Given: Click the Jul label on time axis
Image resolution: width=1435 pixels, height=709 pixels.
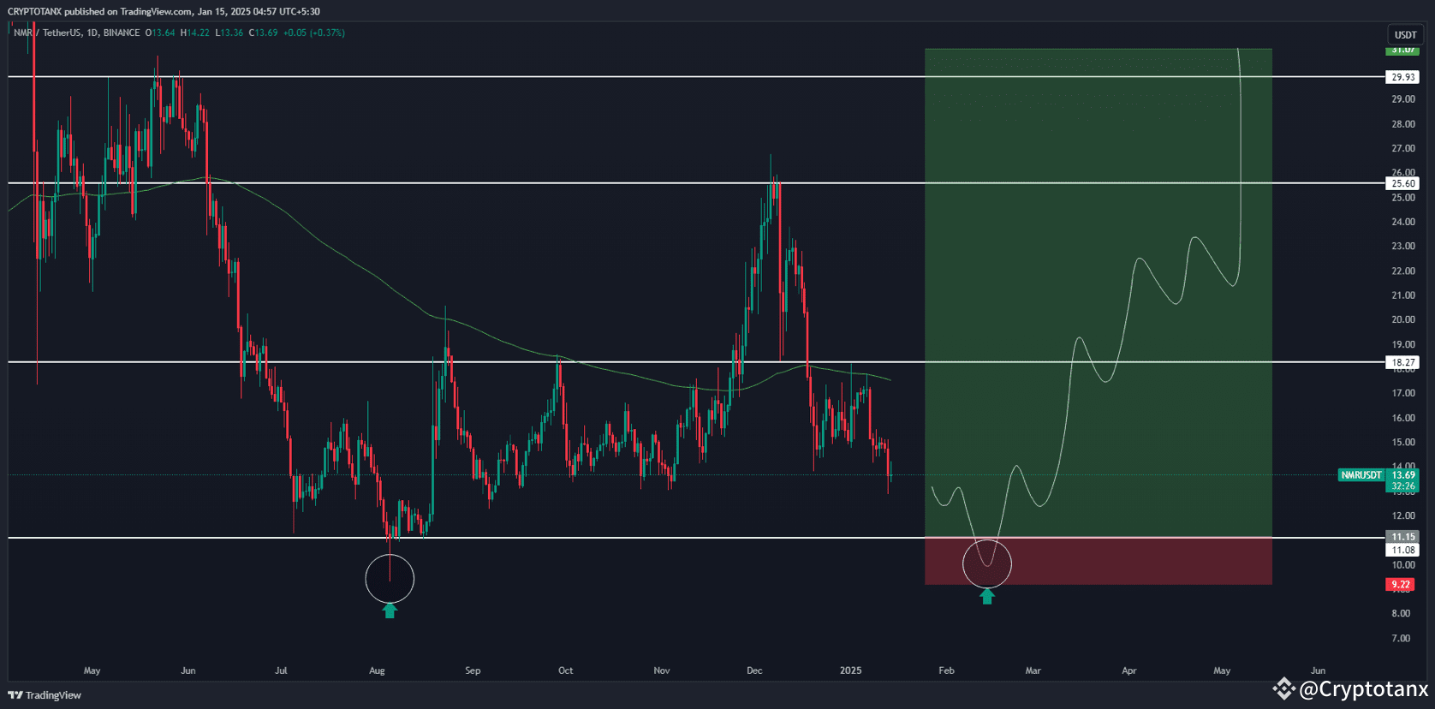Looking at the screenshot, I should click(x=281, y=670).
